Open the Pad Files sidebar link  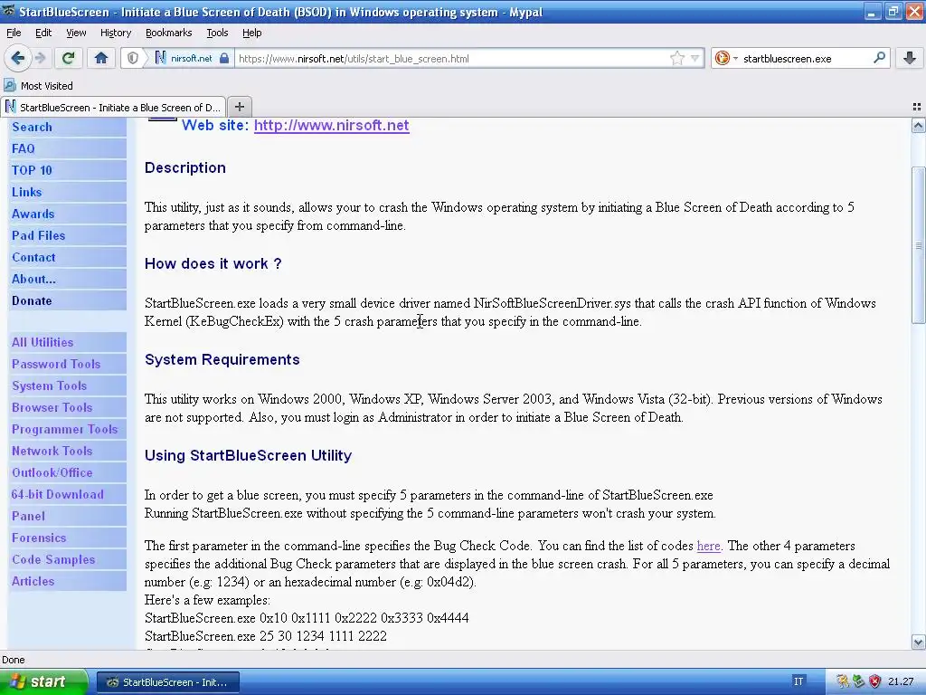coord(38,235)
